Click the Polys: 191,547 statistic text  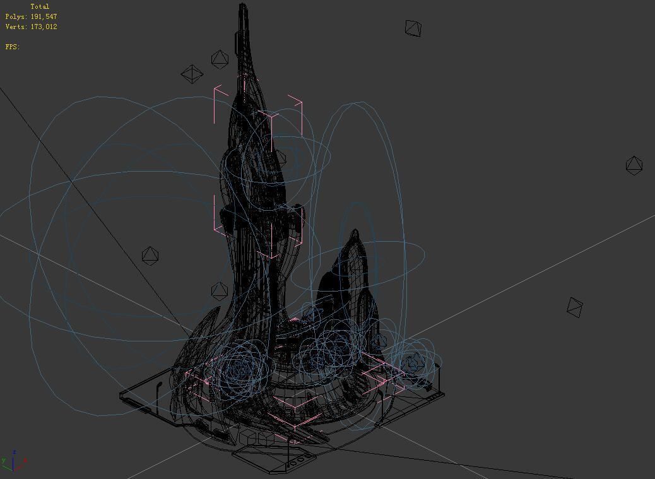coord(32,16)
